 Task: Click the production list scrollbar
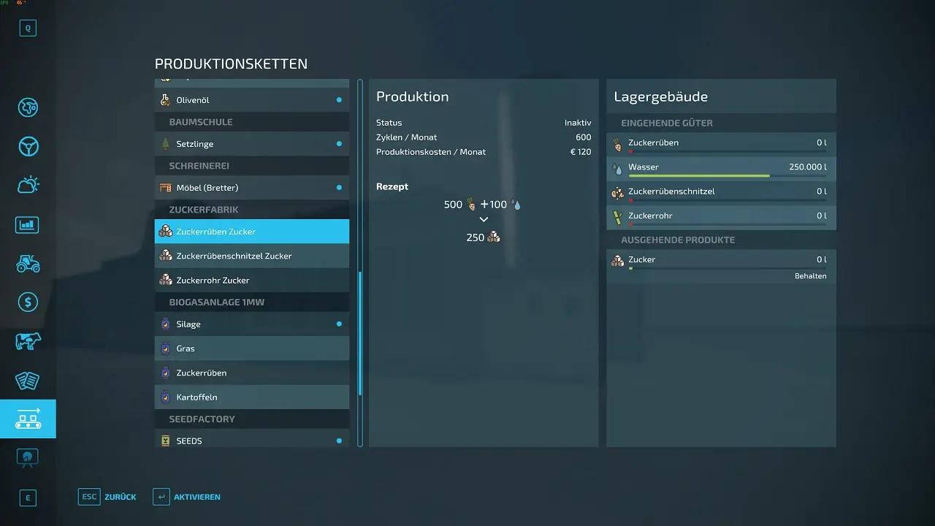tap(359, 332)
